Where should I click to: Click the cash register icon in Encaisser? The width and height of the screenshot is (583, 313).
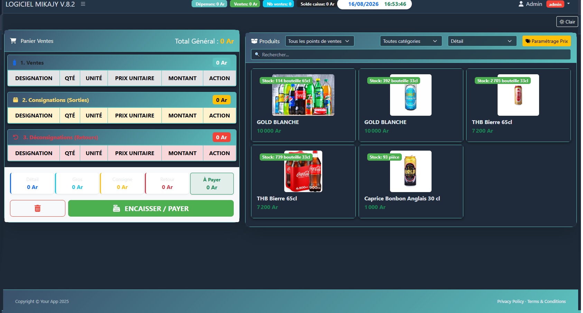[117, 209]
